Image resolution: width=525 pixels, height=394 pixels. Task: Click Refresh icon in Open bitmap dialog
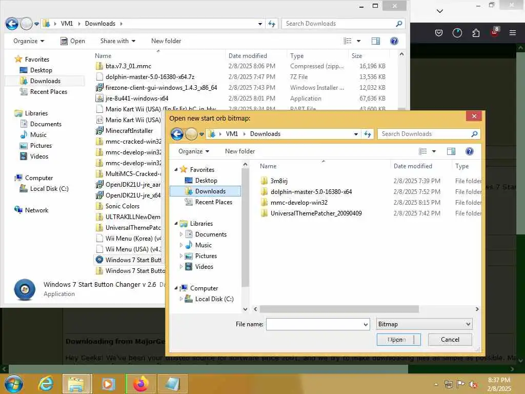tap(368, 134)
